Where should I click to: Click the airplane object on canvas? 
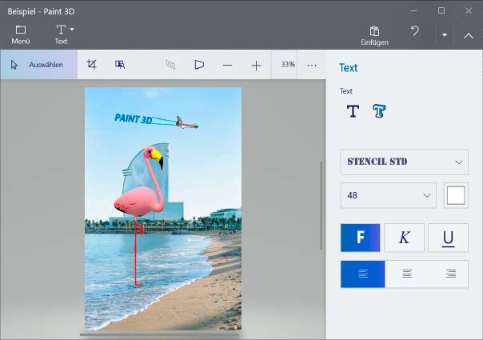coord(186,122)
